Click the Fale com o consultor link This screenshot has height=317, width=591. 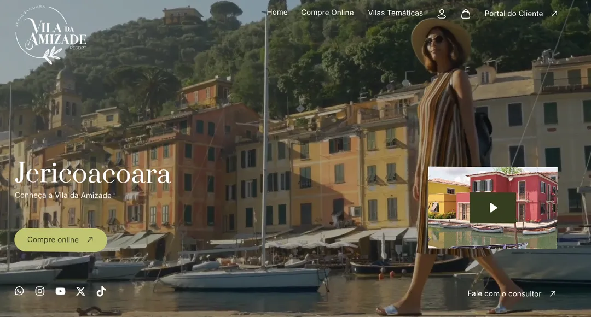[504, 294]
